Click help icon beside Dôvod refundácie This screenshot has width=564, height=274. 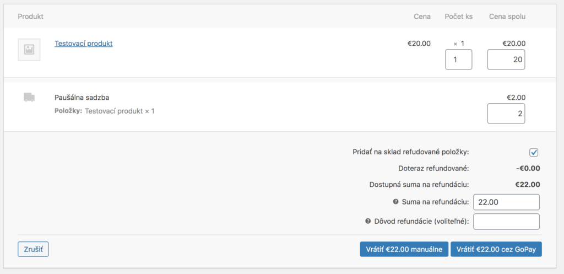[x=368, y=222]
